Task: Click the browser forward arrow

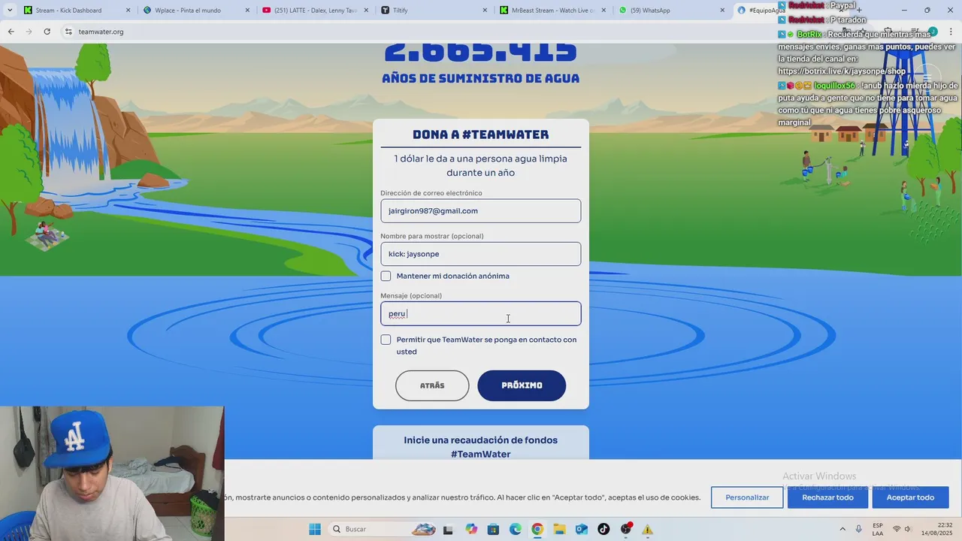Action: 29,32
